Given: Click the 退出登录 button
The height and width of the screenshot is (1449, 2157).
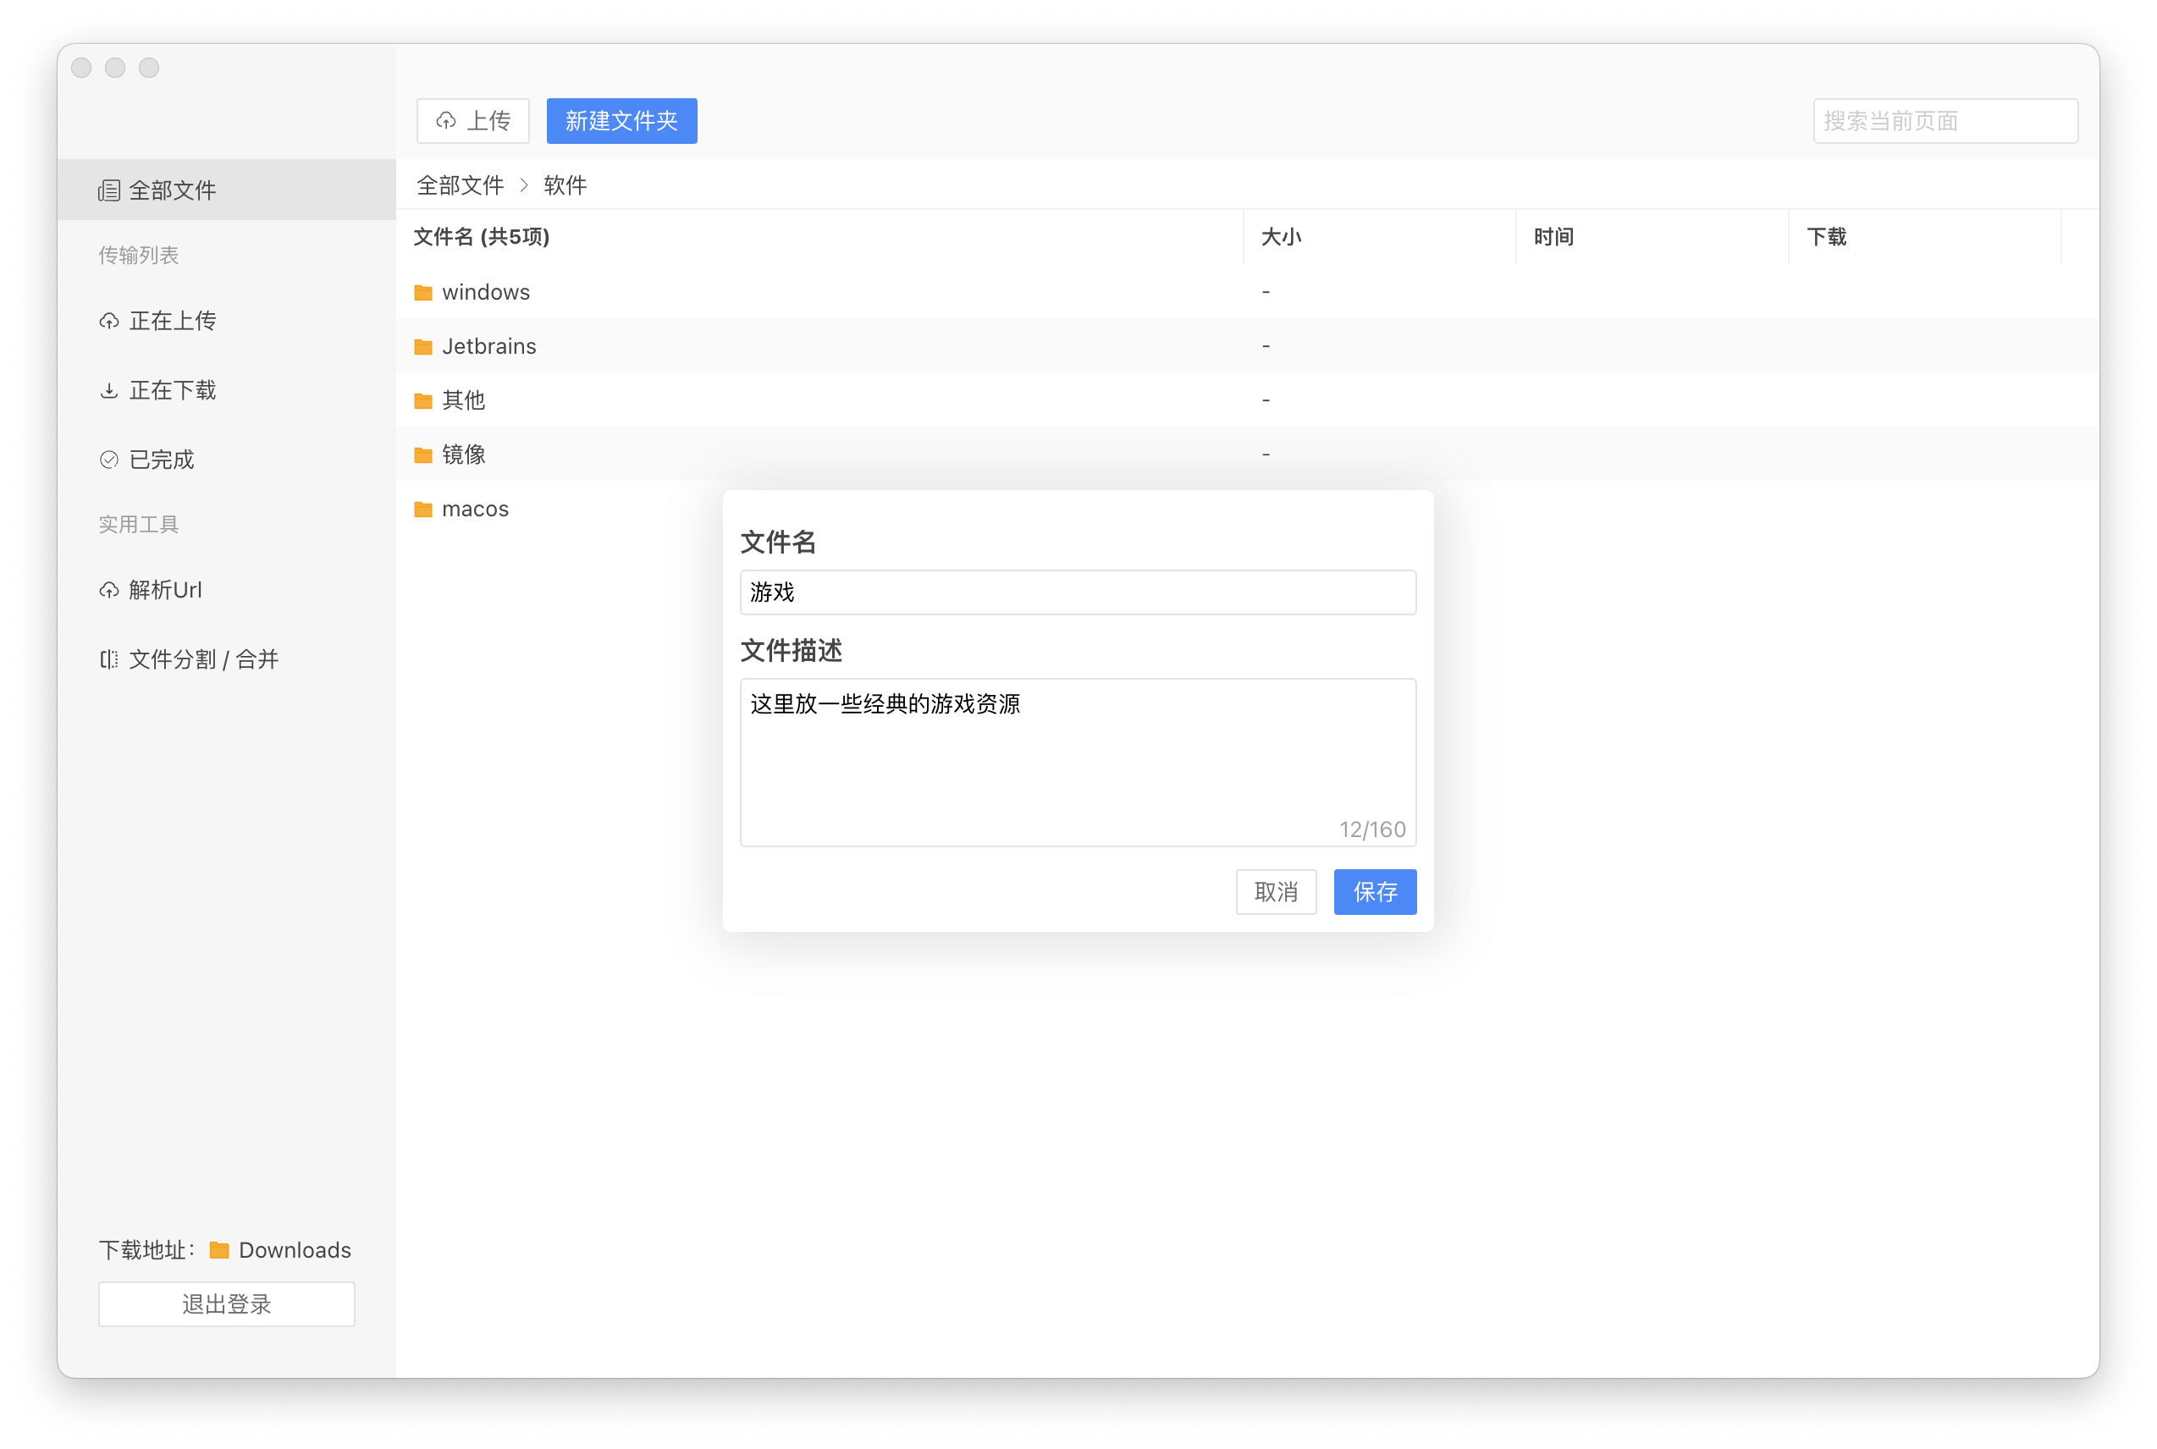Looking at the screenshot, I should point(226,1303).
